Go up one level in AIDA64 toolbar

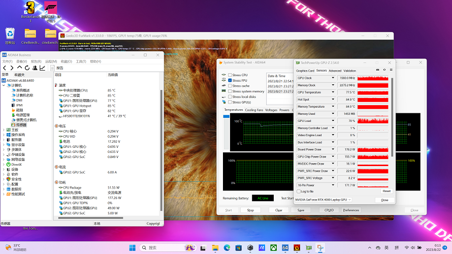tap(19, 68)
